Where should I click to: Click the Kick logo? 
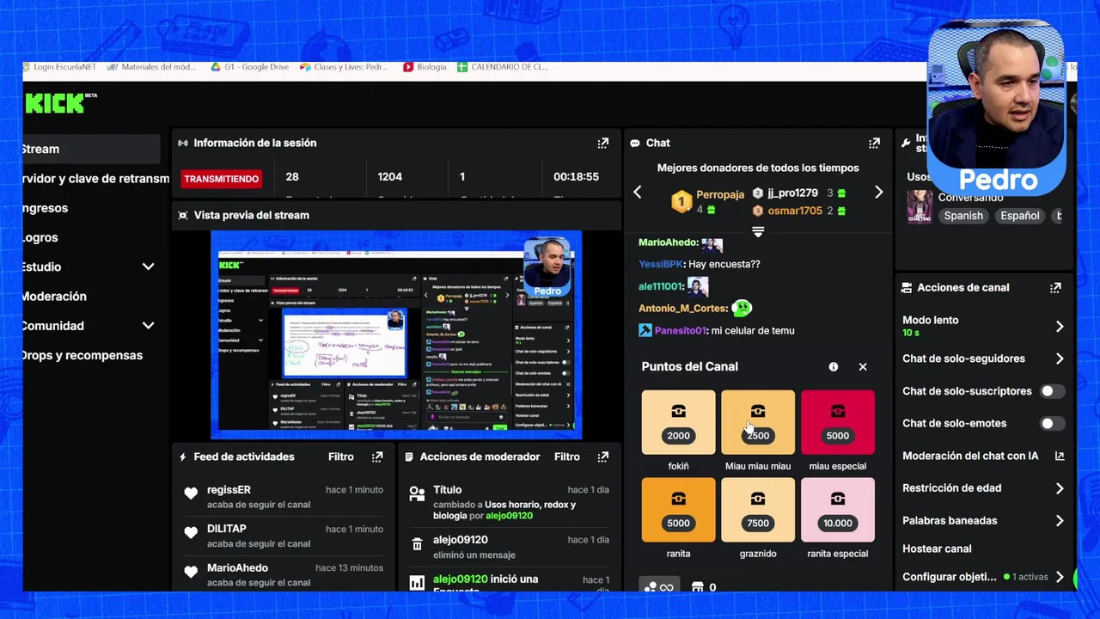pyautogui.click(x=60, y=103)
